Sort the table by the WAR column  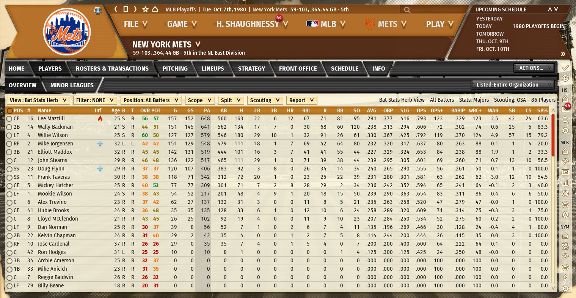point(493,110)
